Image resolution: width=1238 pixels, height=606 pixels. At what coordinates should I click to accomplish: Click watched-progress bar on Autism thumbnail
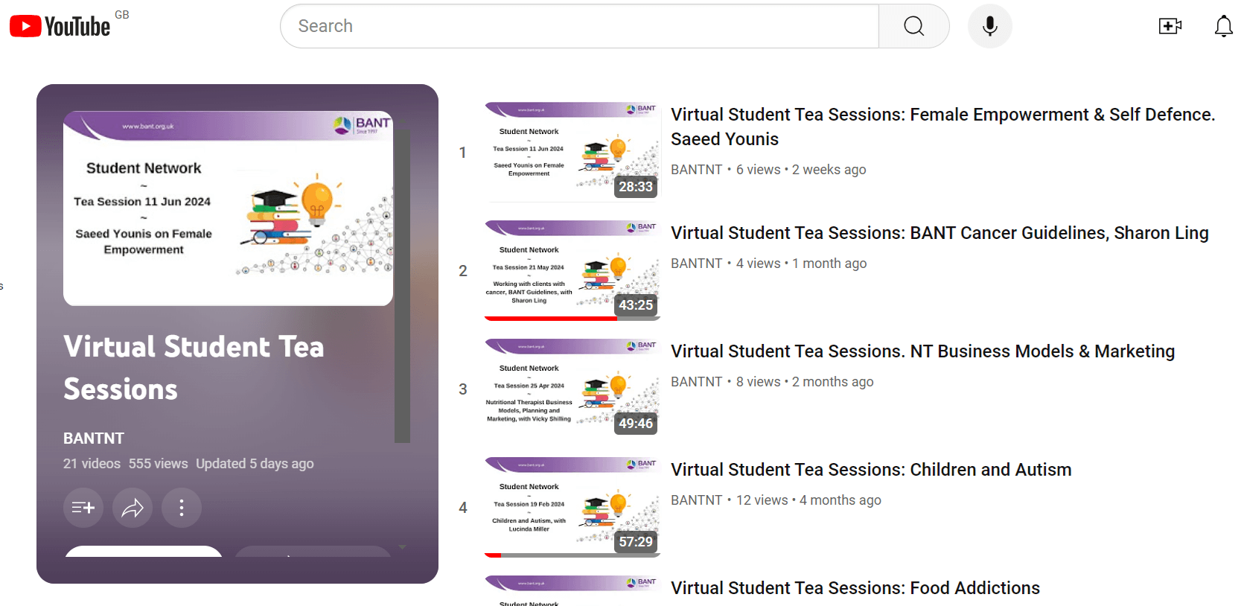[572, 555]
